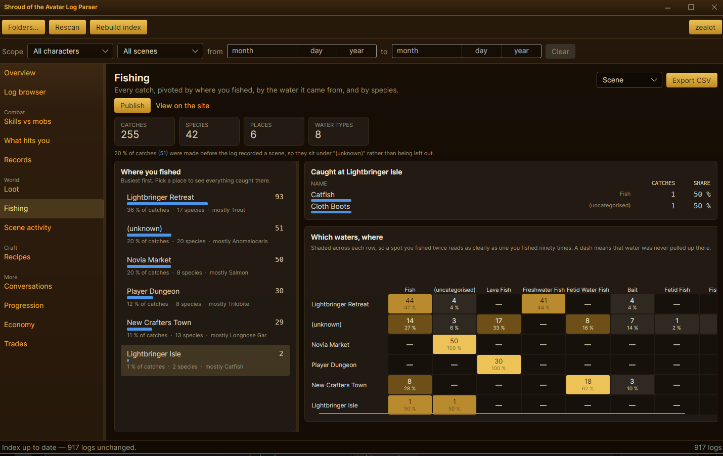723x456 pixels.
Task: Open Economy in sidebar
Action: pyautogui.click(x=52, y=325)
